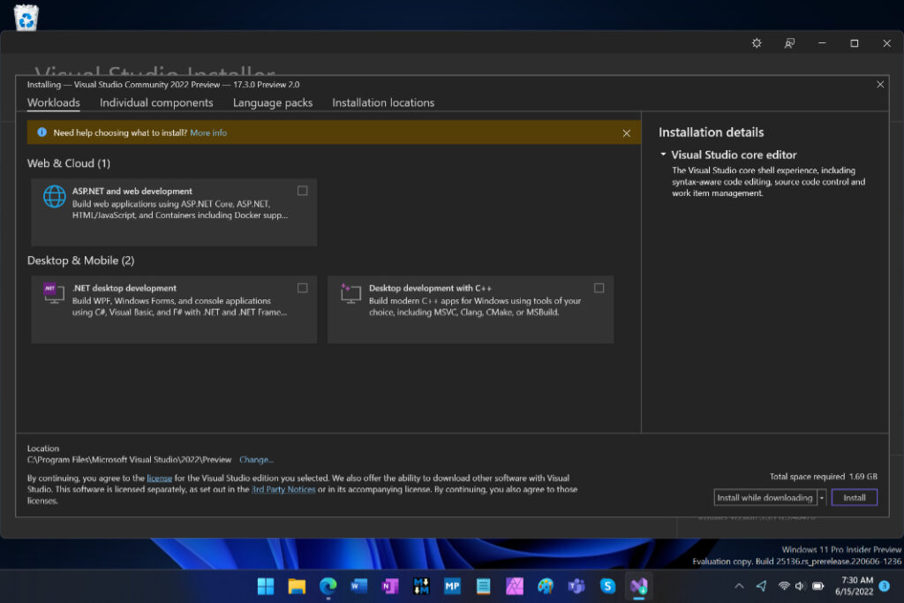
Task: Click Install while downloading combo box
Action: (x=765, y=498)
